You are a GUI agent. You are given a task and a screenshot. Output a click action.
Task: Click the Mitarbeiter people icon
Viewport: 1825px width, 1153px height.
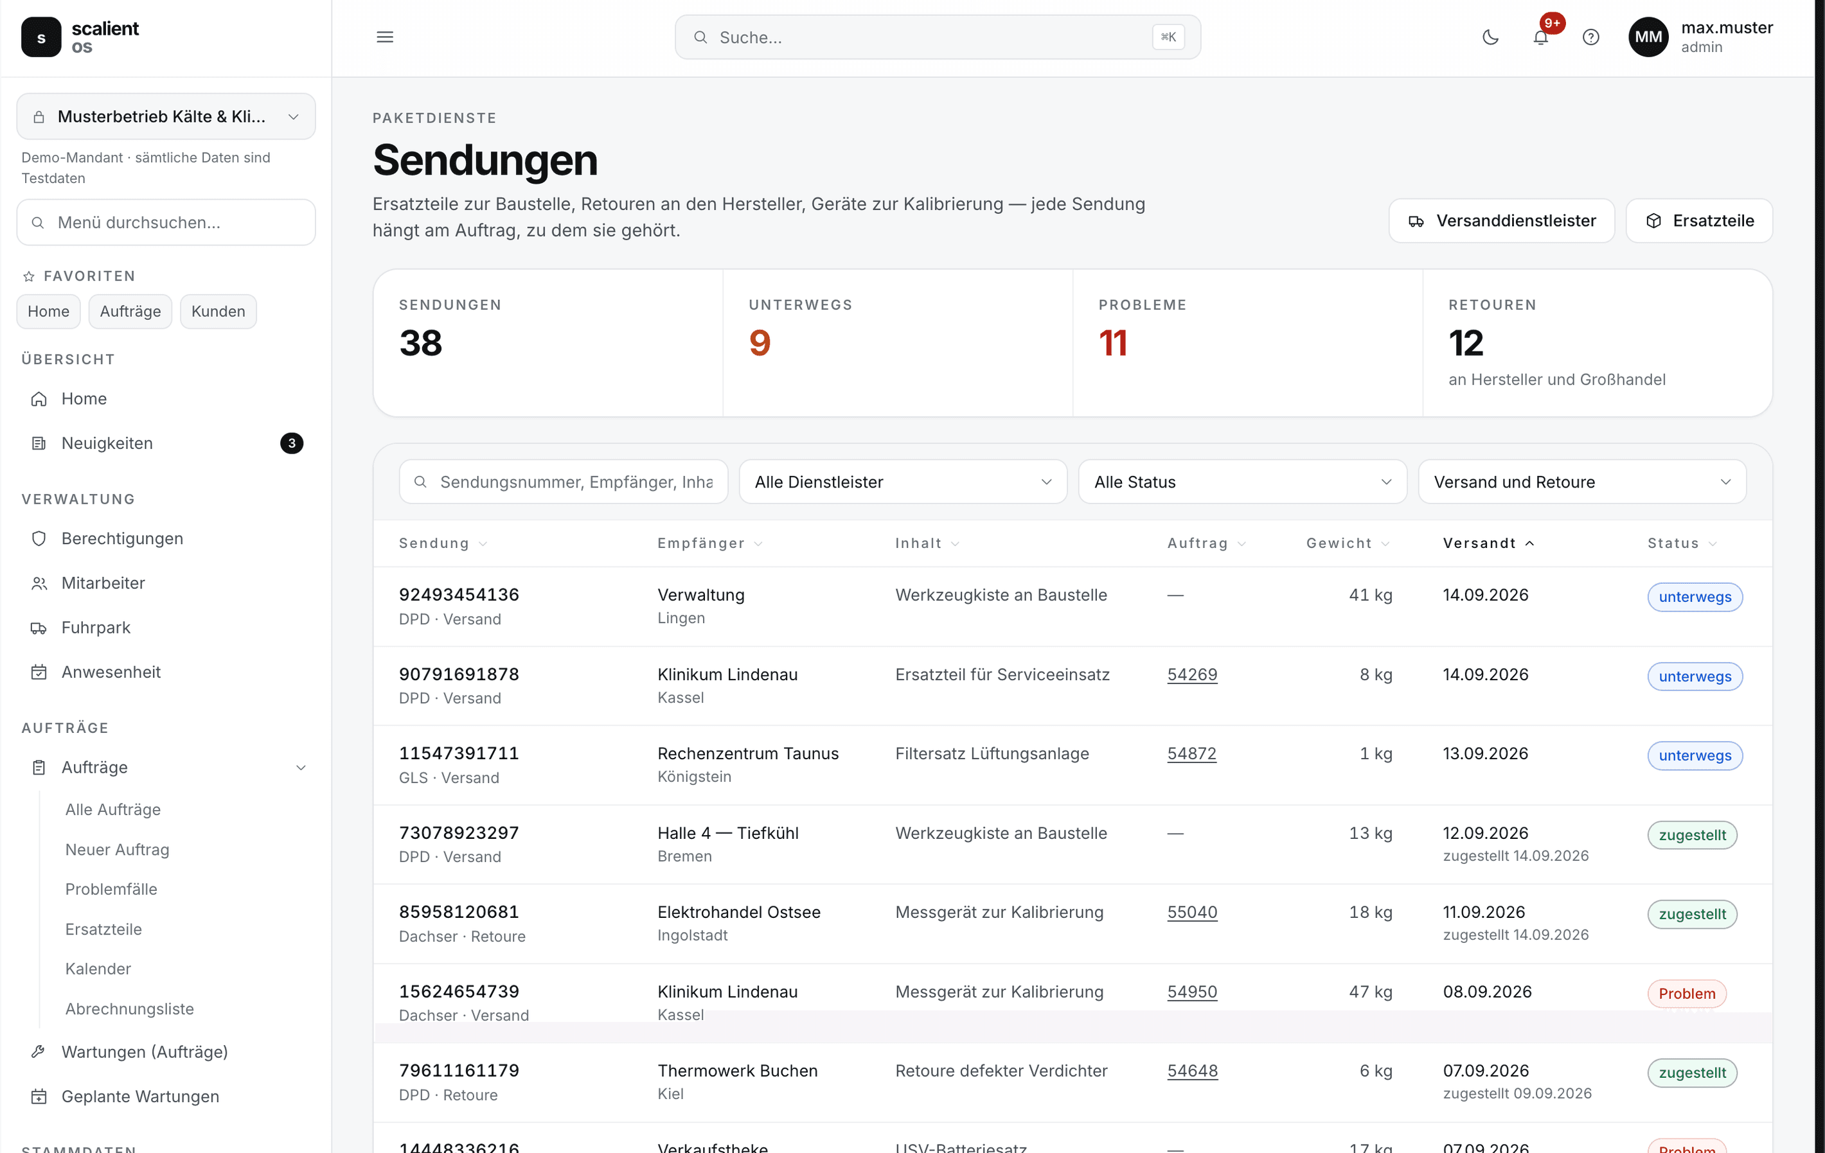39,583
